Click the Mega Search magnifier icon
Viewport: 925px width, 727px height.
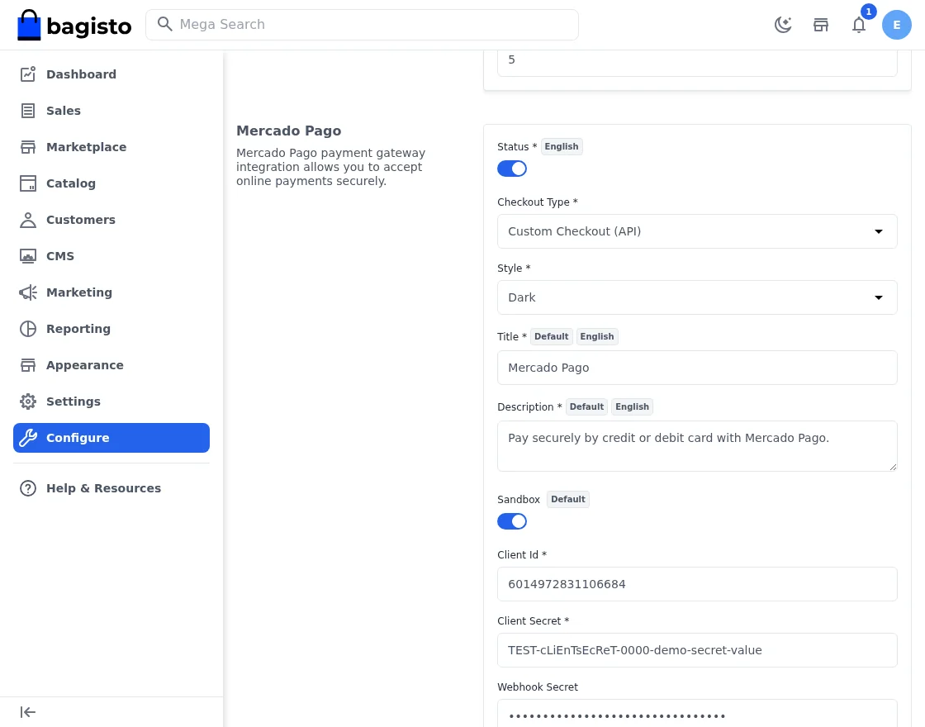165,24
